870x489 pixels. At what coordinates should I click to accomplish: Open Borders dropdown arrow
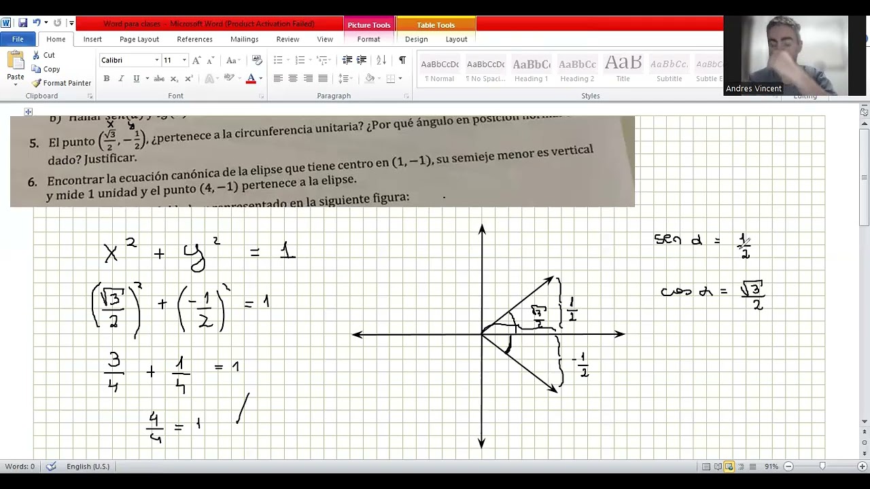(400, 79)
